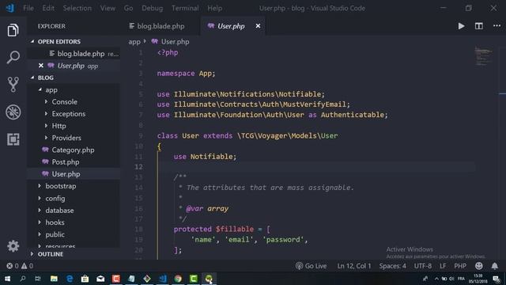Open the Explorer view in activity bar

click(13, 30)
